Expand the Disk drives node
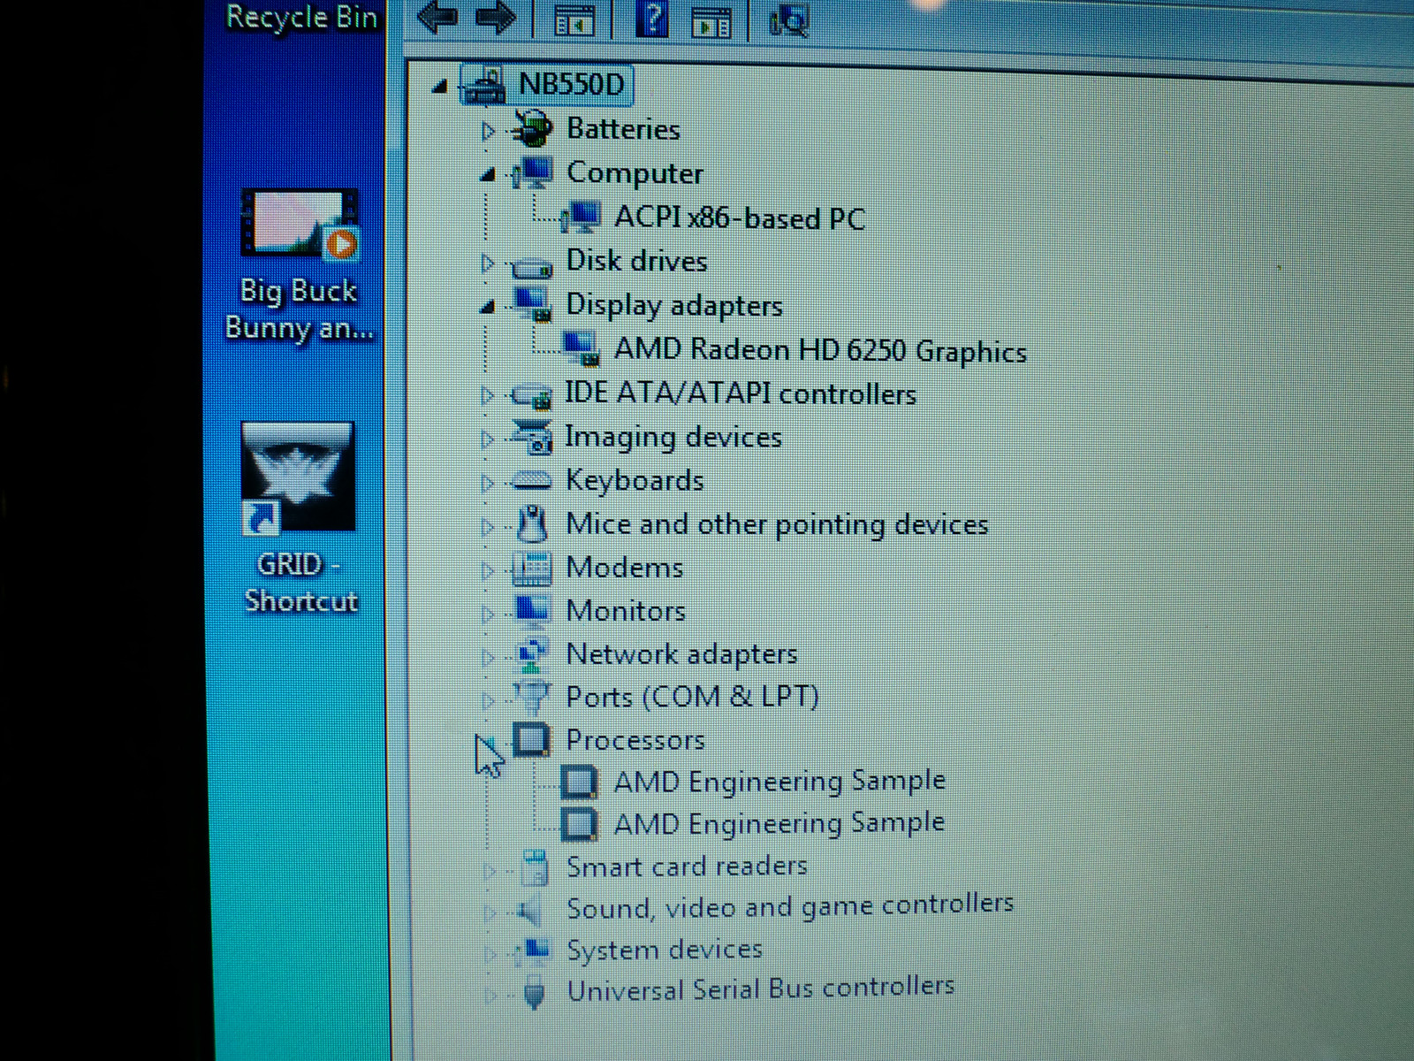The height and width of the screenshot is (1061, 1414). [x=487, y=263]
